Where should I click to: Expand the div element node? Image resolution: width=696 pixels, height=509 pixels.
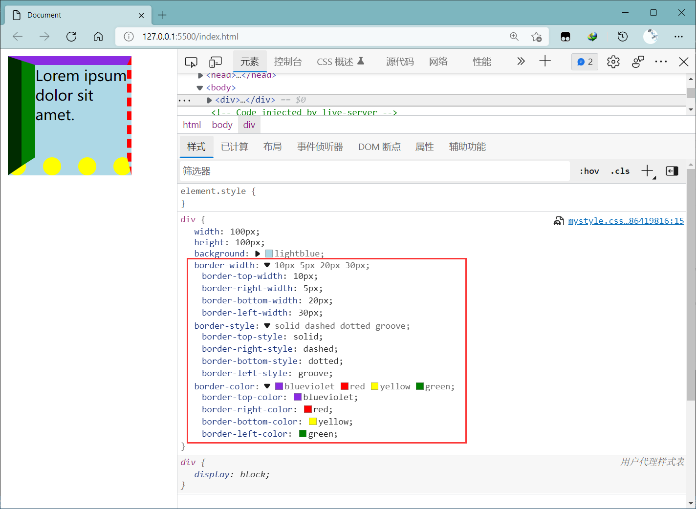[209, 100]
